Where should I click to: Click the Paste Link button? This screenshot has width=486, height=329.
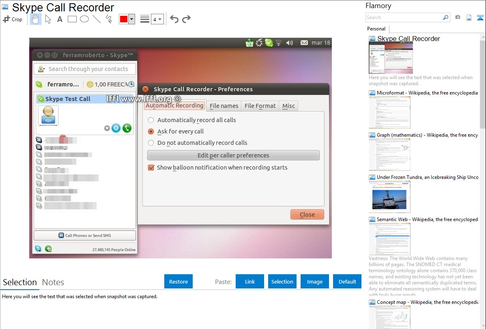coord(250,282)
